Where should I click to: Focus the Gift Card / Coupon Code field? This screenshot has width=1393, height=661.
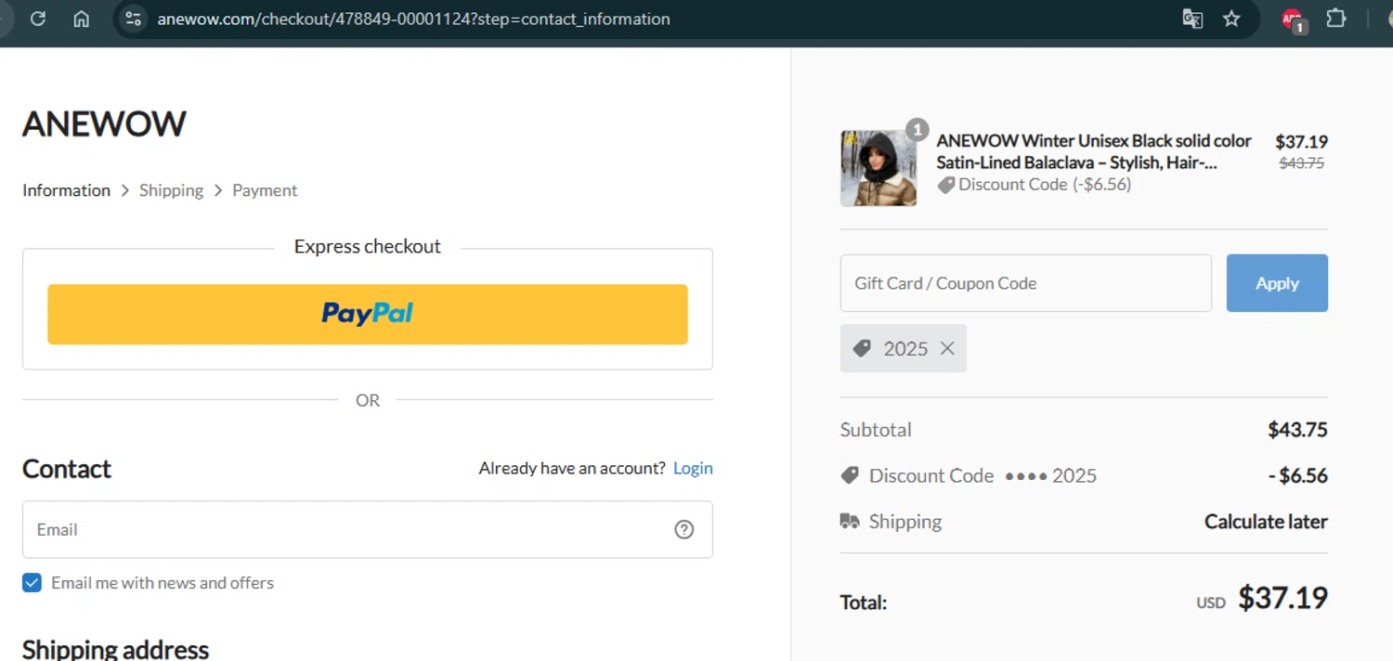tap(1026, 283)
